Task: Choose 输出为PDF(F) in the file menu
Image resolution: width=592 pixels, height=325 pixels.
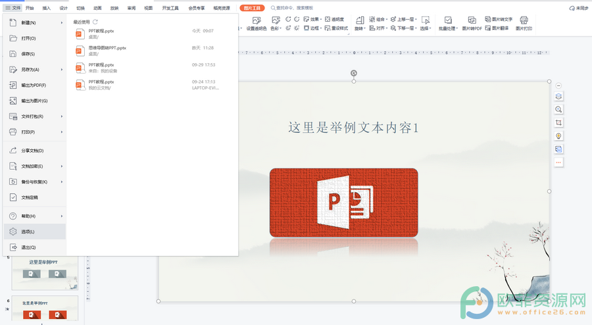Action: [x=35, y=86]
